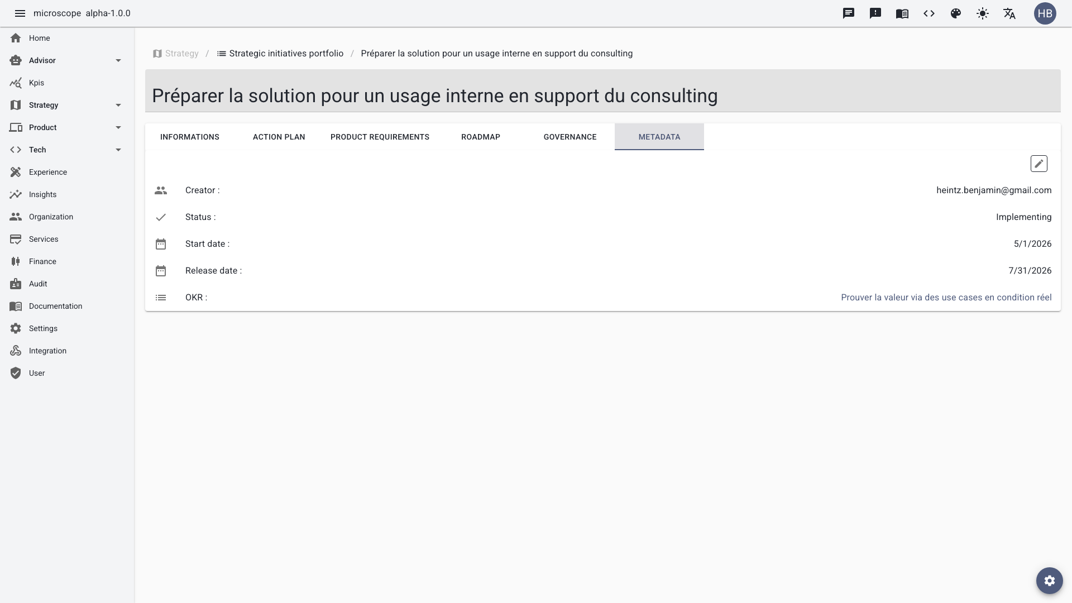Expand the Product sidebar dropdown
1072x603 pixels.
(x=118, y=127)
